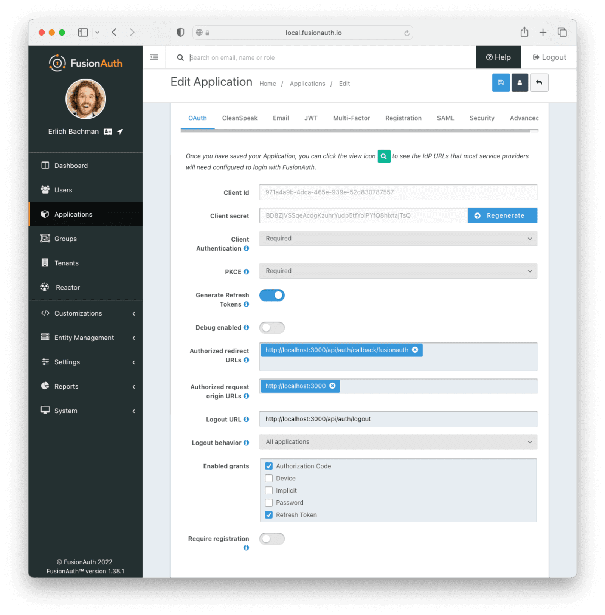Image resolution: width=605 pixels, height=615 pixels.
Task: Open Users in sidebar
Action: pyautogui.click(x=85, y=190)
